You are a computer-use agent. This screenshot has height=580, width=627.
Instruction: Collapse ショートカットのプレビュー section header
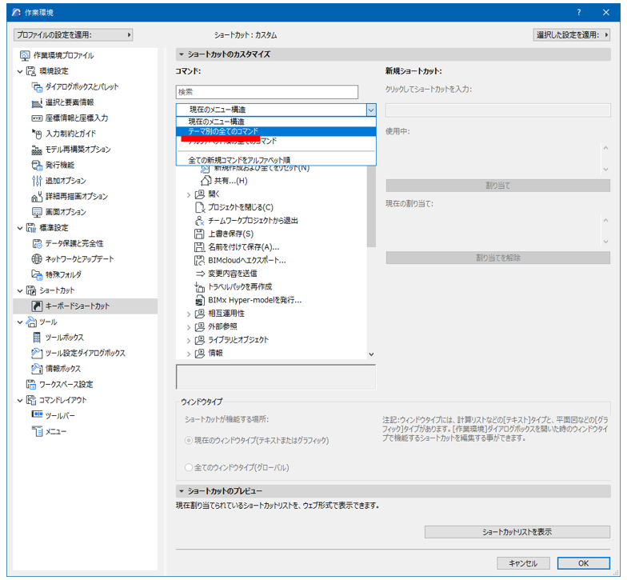click(393, 491)
